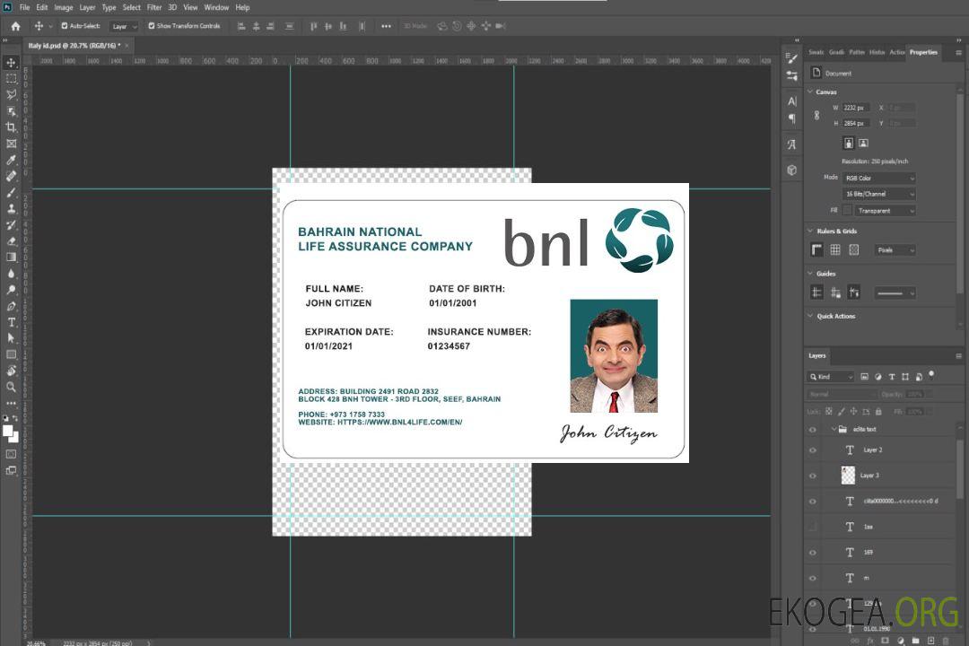Viewport: 969px width, 646px height.
Task: Toggle the Auto-Select checkbox
Action: tap(65, 26)
